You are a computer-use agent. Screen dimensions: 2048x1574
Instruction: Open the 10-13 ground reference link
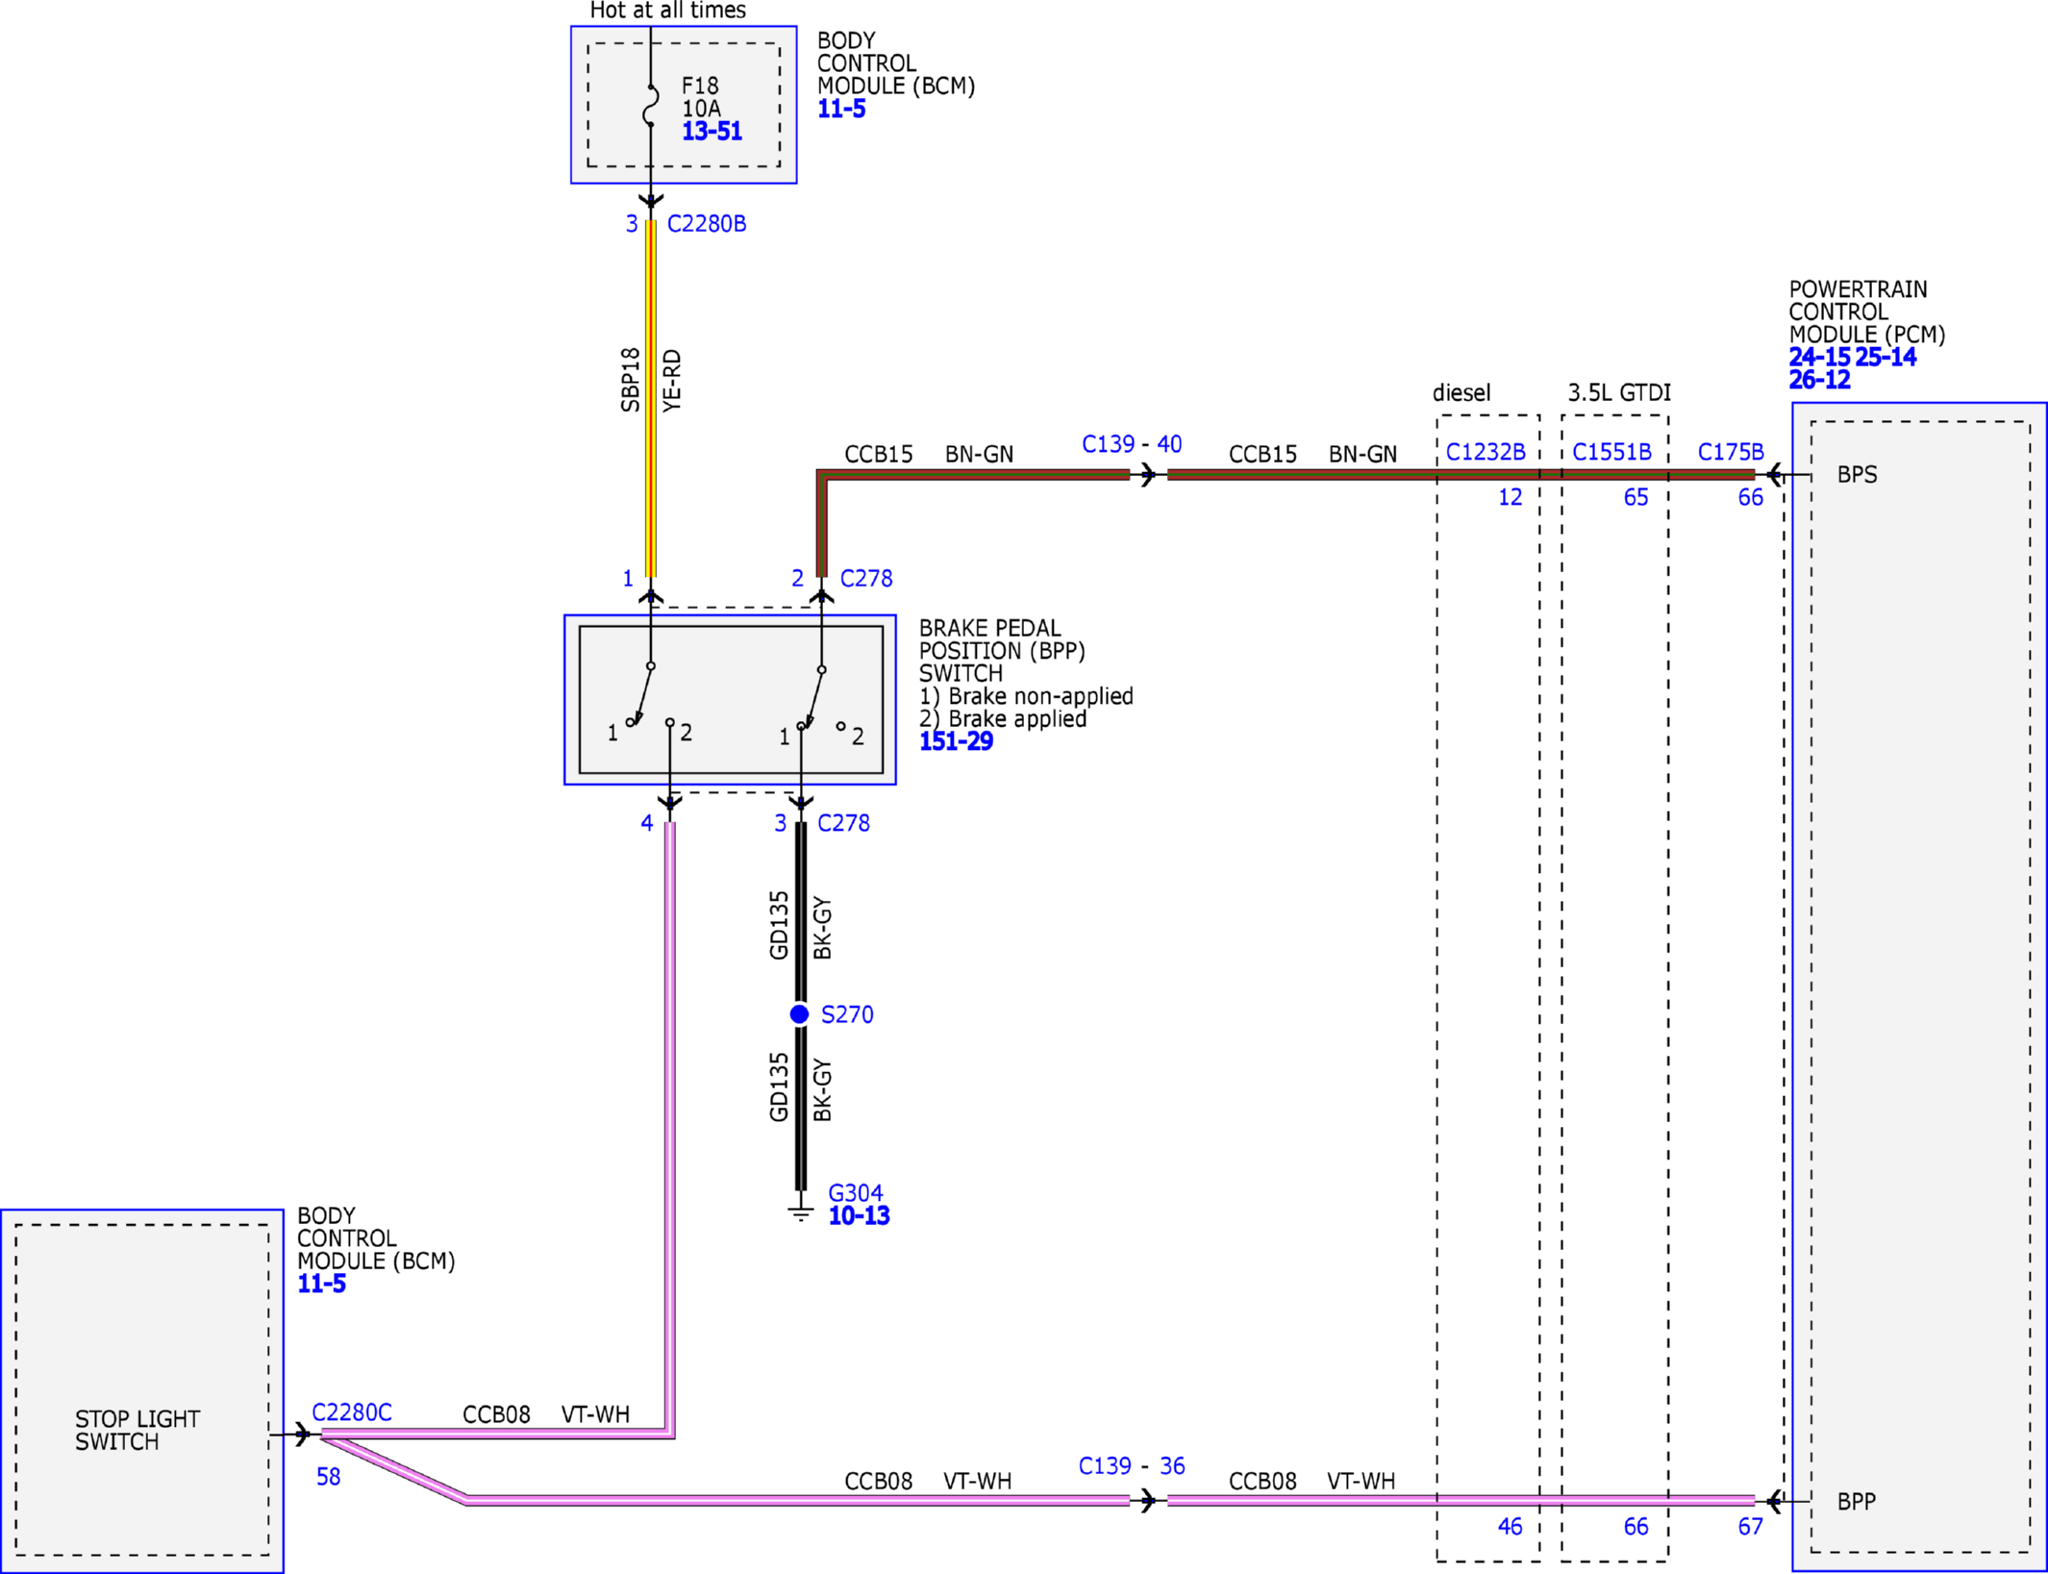pos(860,1216)
